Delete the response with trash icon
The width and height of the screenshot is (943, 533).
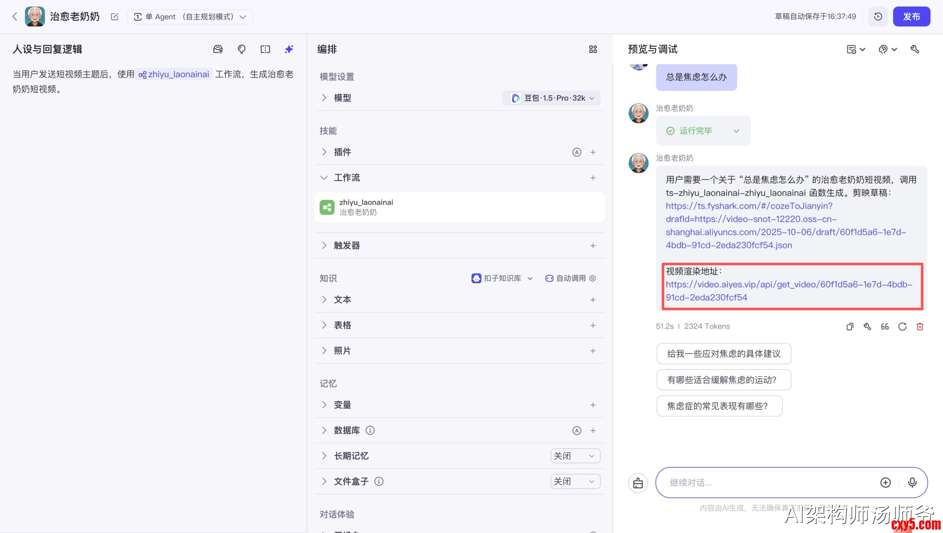click(x=919, y=326)
